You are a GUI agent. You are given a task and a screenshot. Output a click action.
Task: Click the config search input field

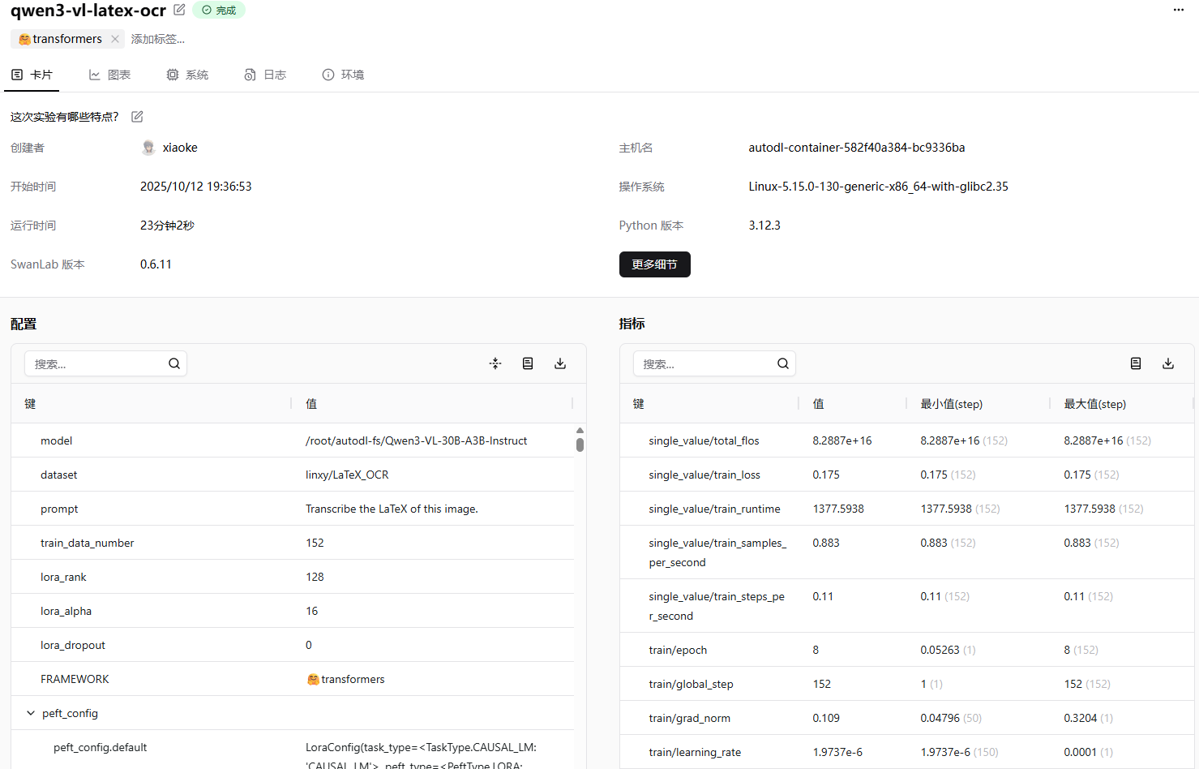[x=97, y=364]
